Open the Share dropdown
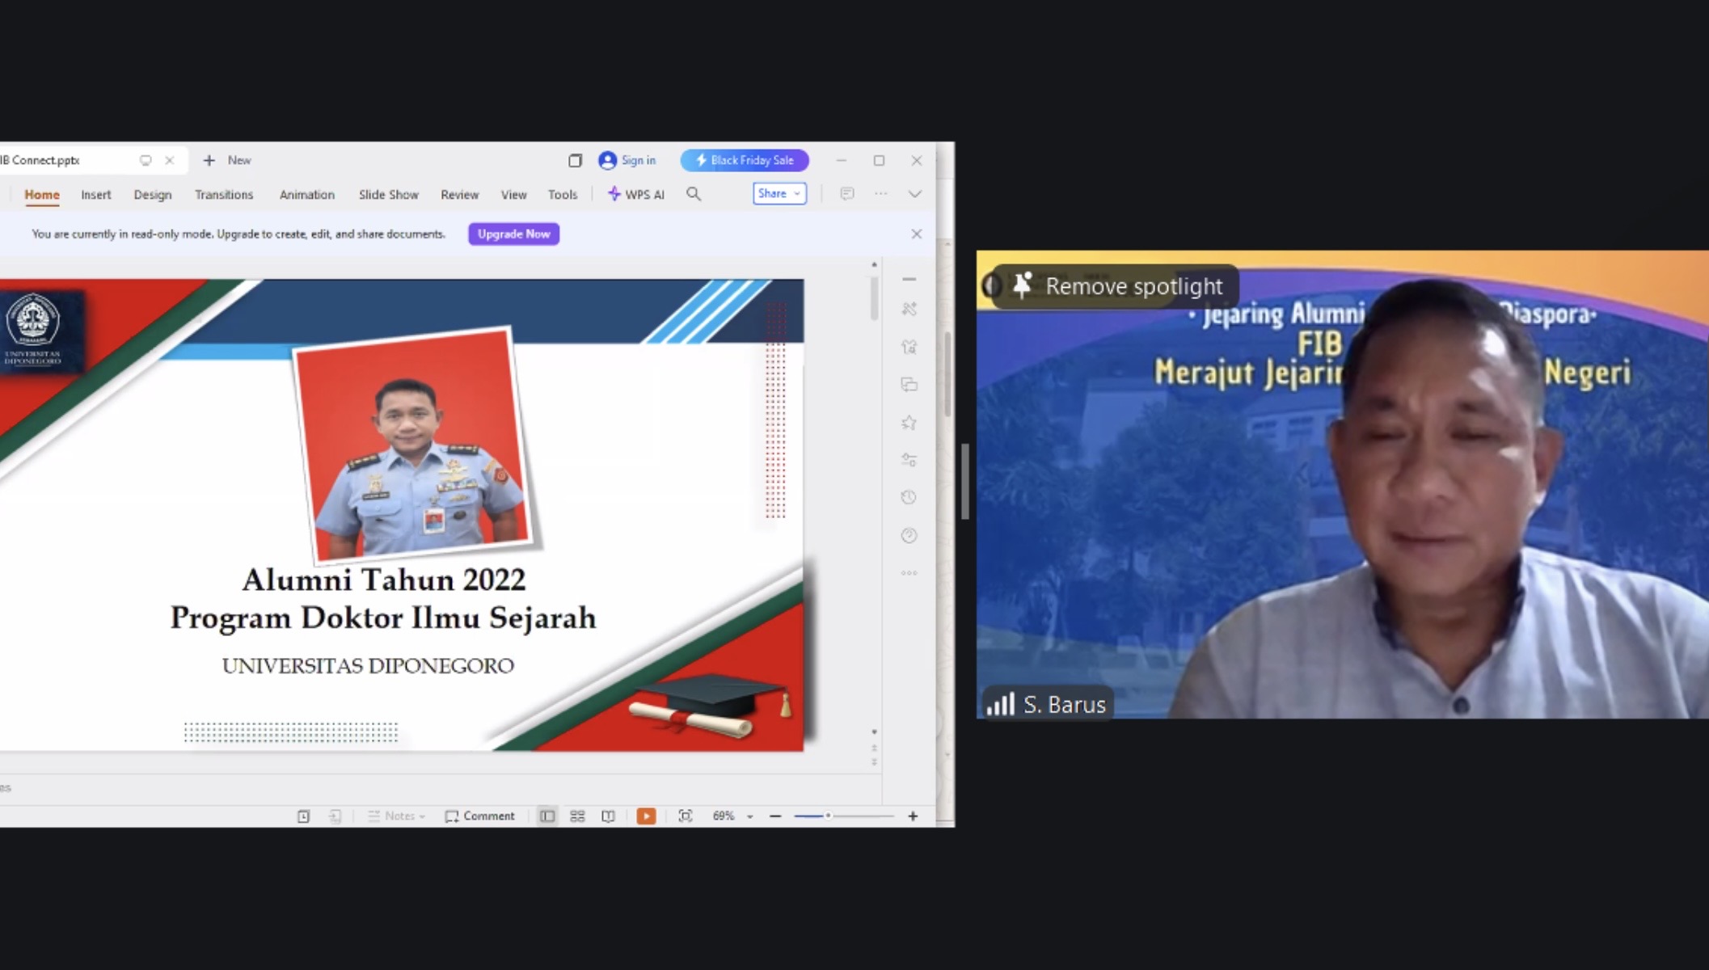Viewport: 1709px width, 970px height. (779, 194)
